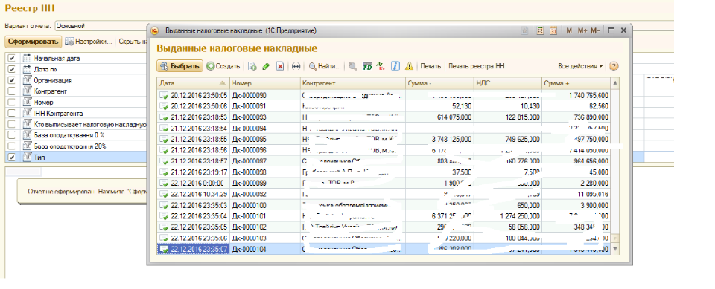Click the copy document icon next to Создать
Image resolution: width=715 pixels, height=289 pixels.
(x=252, y=66)
